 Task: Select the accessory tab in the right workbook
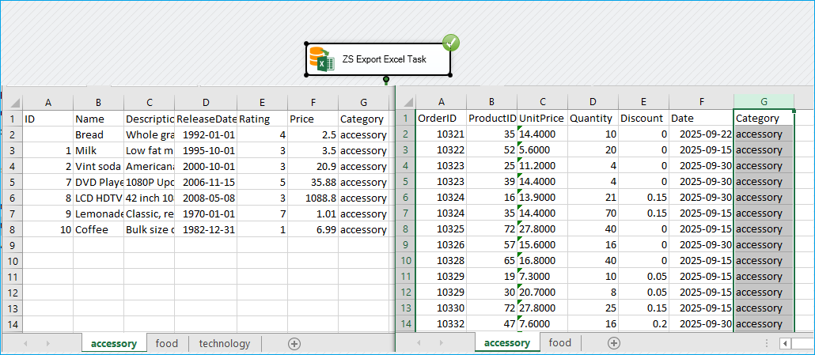click(506, 343)
